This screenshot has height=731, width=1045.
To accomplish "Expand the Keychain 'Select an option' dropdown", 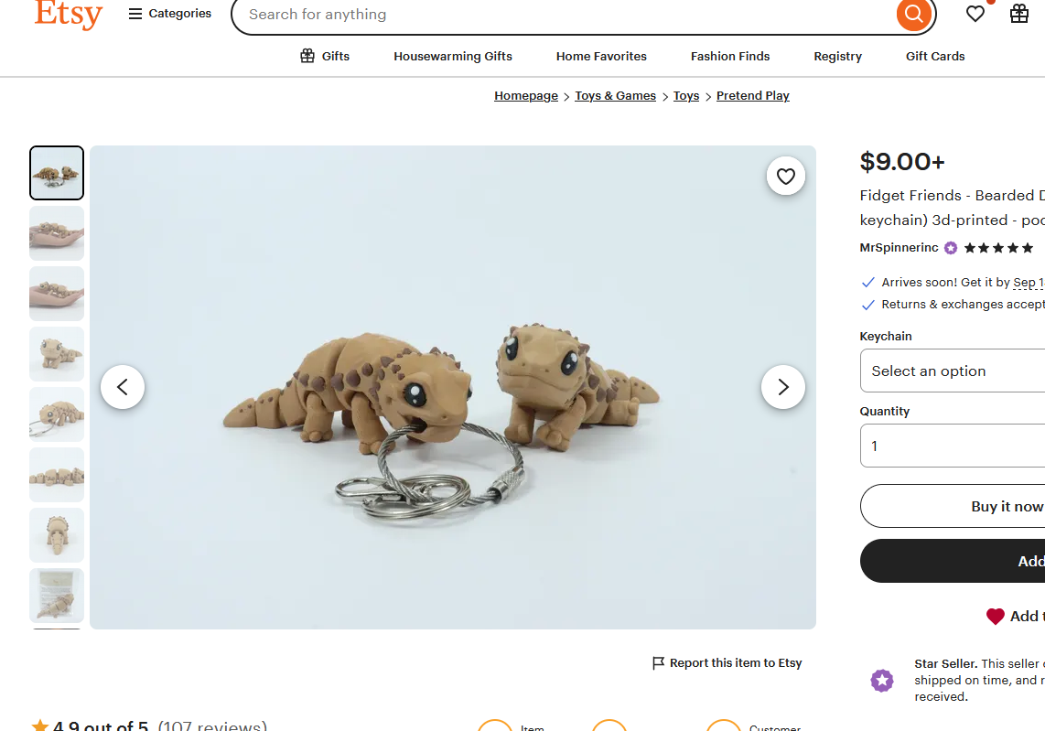I will pyautogui.click(x=952, y=371).
